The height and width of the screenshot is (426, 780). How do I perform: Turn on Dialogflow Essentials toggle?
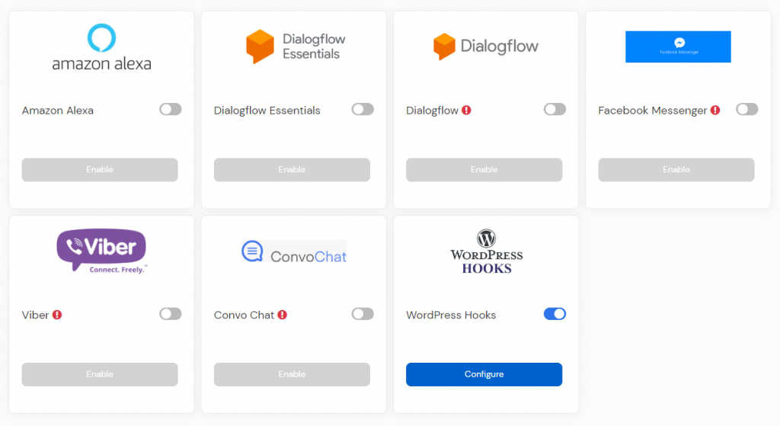pos(363,110)
